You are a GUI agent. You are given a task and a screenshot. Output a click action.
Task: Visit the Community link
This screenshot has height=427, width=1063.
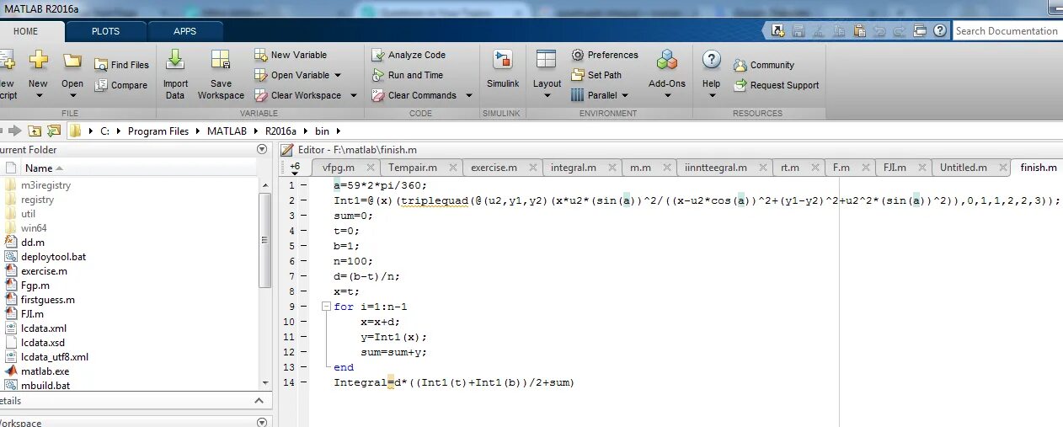tap(764, 65)
